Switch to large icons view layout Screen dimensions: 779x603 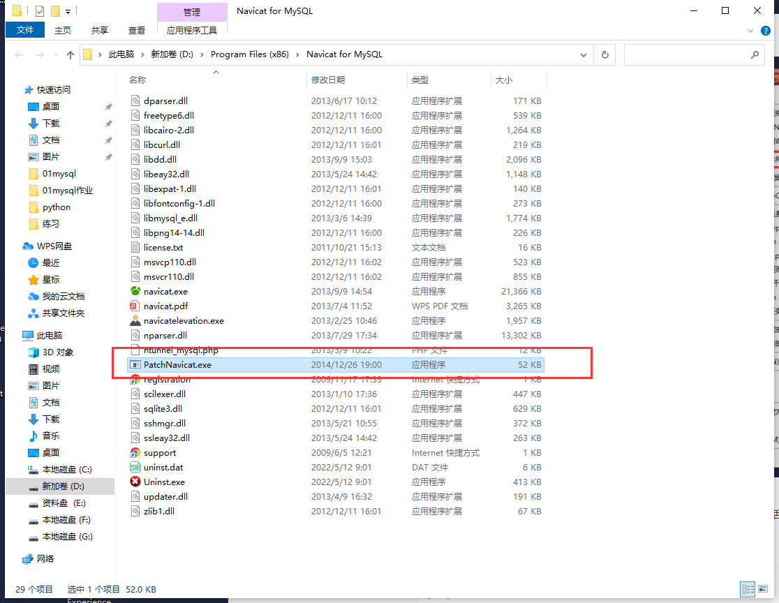(x=763, y=589)
